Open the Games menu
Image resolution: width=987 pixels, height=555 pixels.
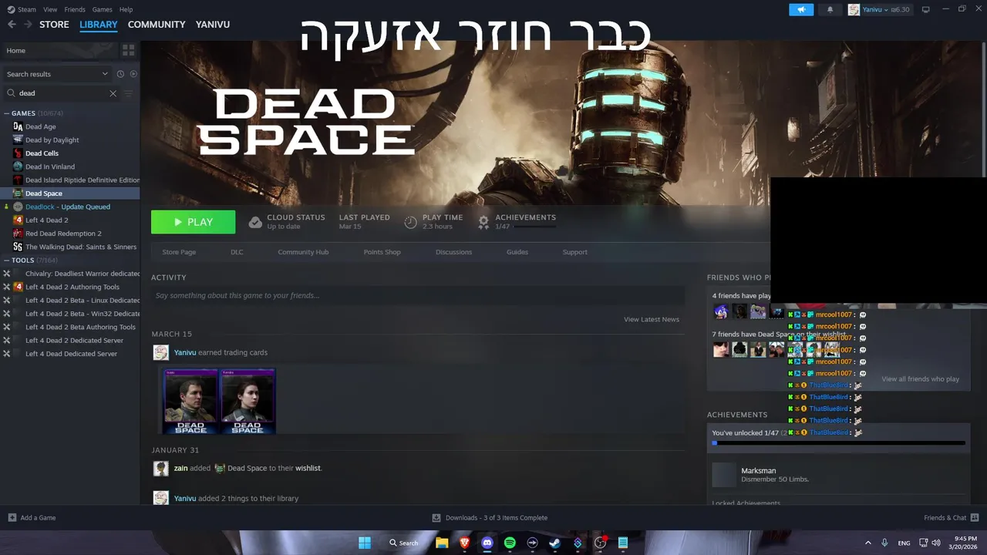pyautogui.click(x=102, y=9)
